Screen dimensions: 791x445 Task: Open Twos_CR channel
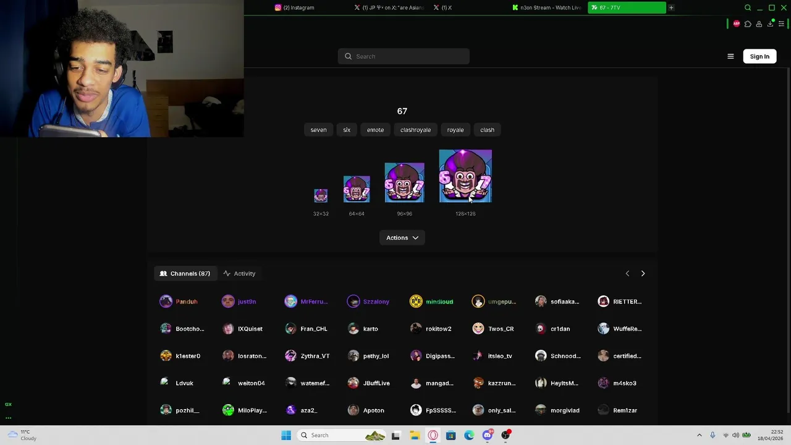pyautogui.click(x=493, y=329)
